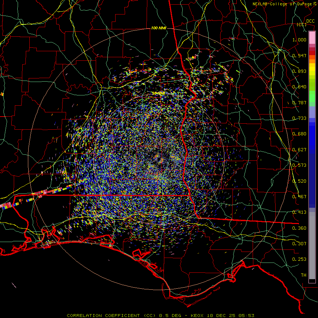Click the 0.947 color scale value

click(x=299, y=55)
